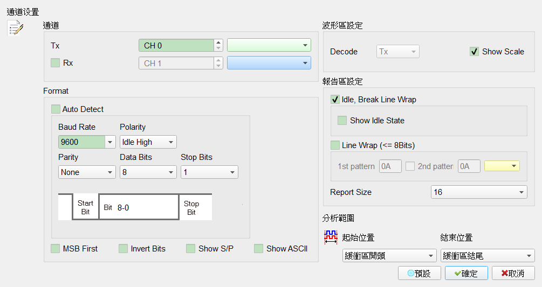Decrease the Tx channel number stepper
The height and width of the screenshot is (287, 542).
(x=218, y=48)
